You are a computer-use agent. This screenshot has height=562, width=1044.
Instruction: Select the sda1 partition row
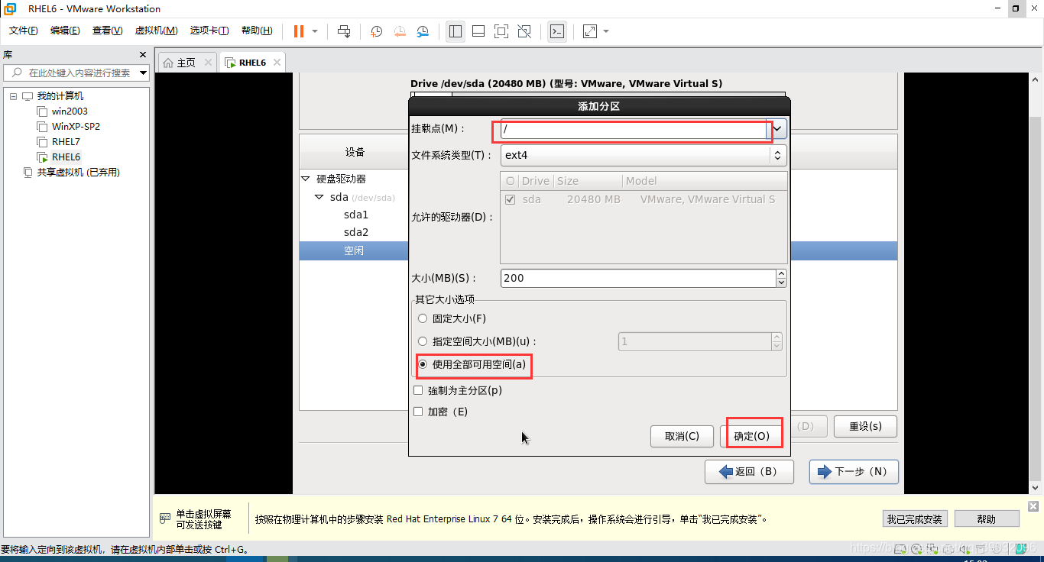[x=356, y=215]
